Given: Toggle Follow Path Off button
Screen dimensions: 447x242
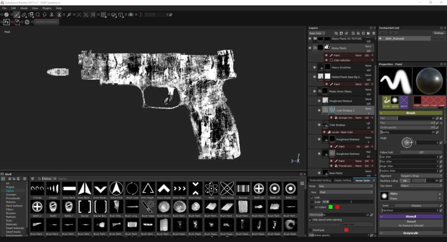Looking at the screenshot, I should tap(421, 152).
